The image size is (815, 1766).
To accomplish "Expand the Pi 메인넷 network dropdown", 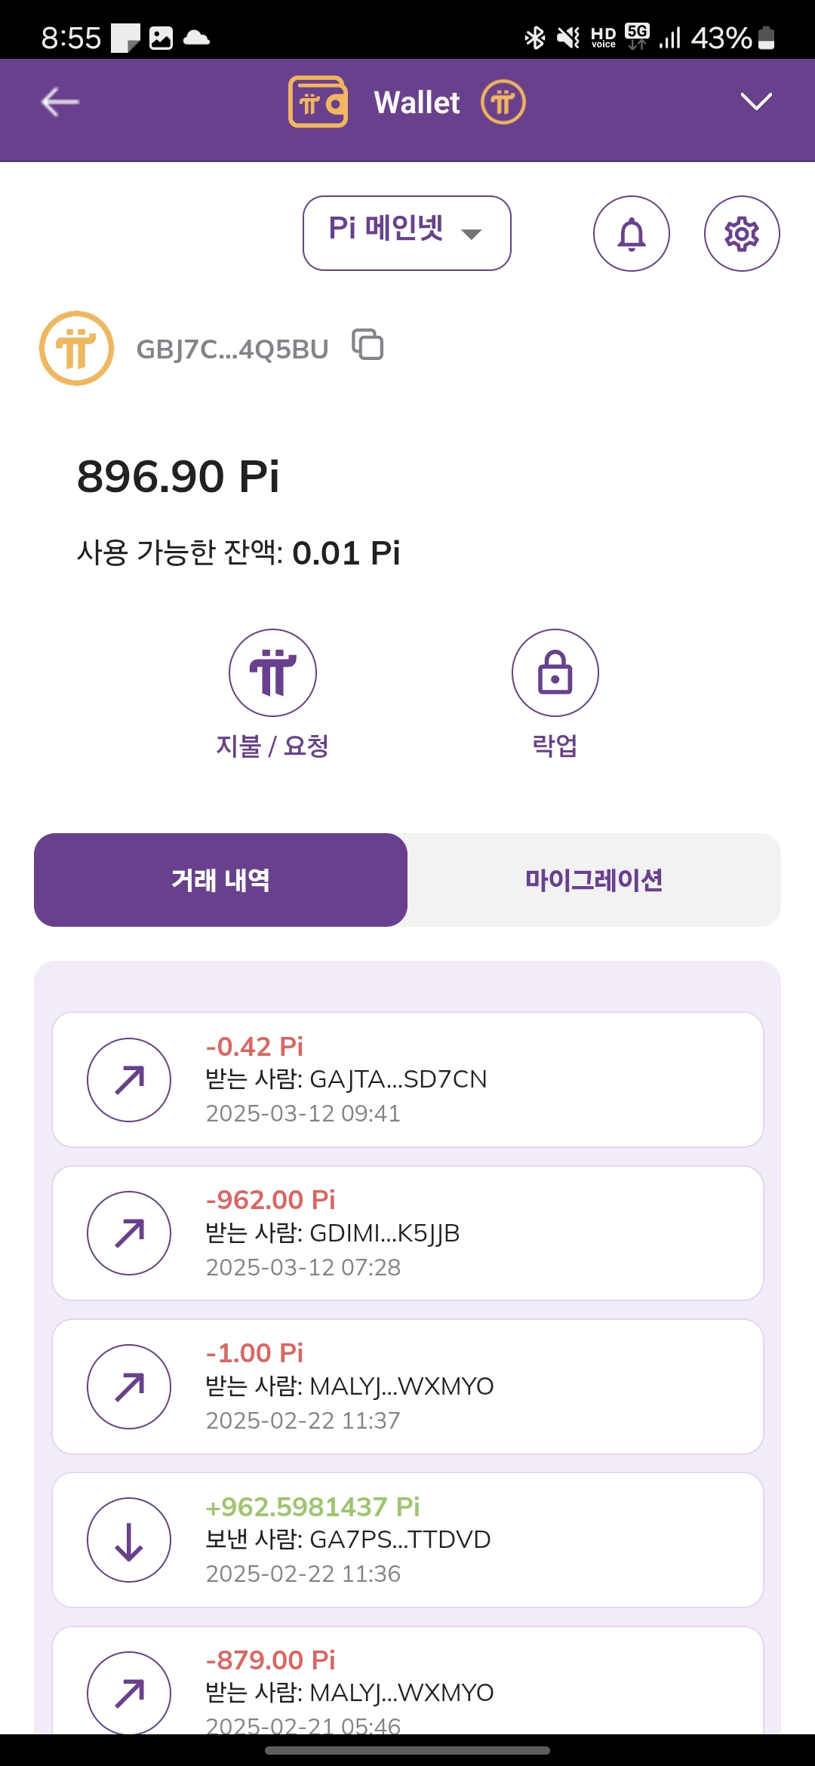I will [407, 233].
